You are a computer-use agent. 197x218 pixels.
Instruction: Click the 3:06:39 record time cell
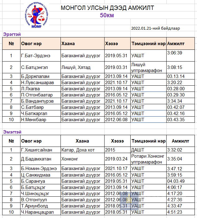[x=175, y=53]
